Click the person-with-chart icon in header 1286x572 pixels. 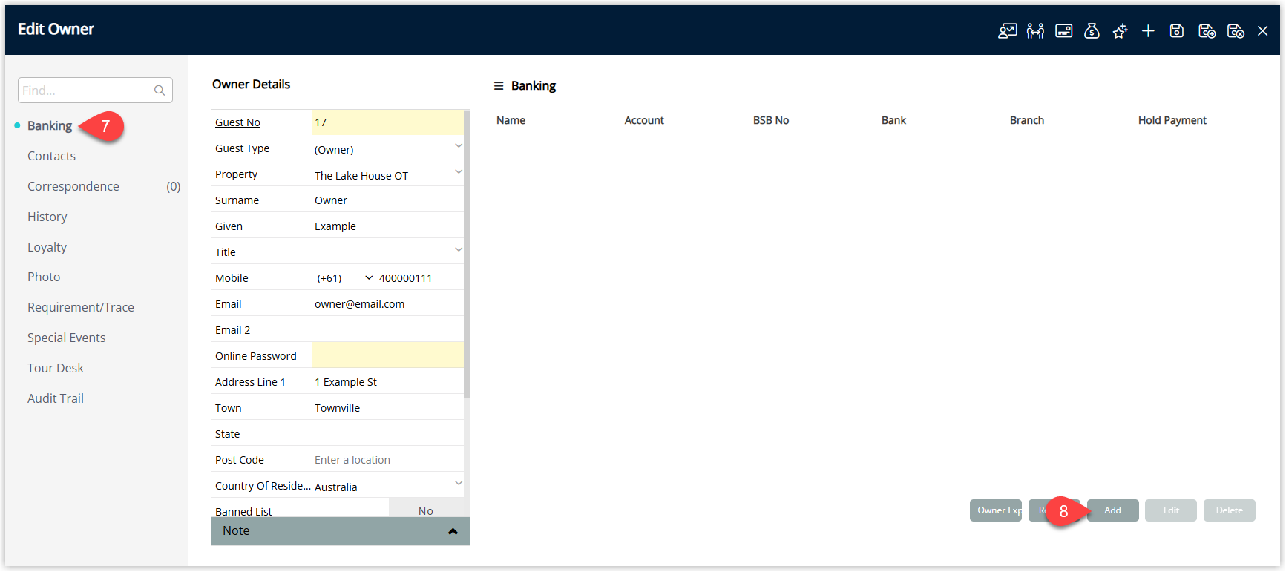tap(1007, 31)
